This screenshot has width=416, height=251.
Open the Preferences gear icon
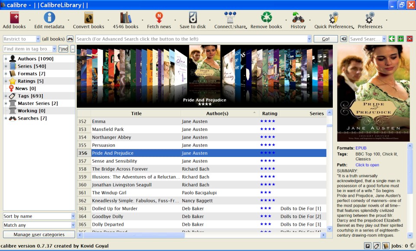click(x=370, y=18)
